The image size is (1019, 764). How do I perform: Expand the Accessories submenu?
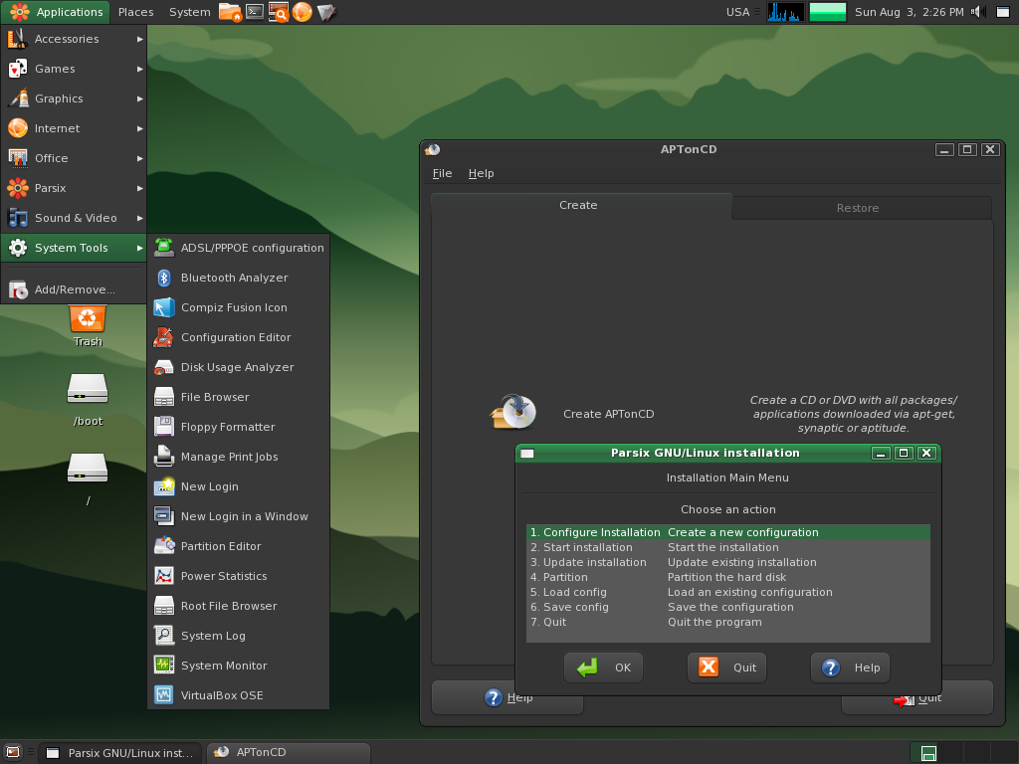point(74,39)
